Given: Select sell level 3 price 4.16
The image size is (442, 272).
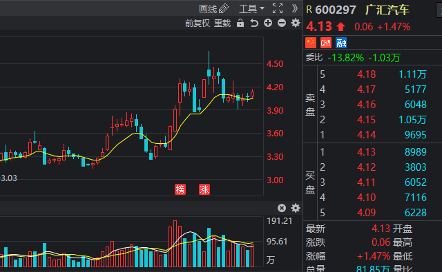Looking at the screenshot, I should coord(367,105).
